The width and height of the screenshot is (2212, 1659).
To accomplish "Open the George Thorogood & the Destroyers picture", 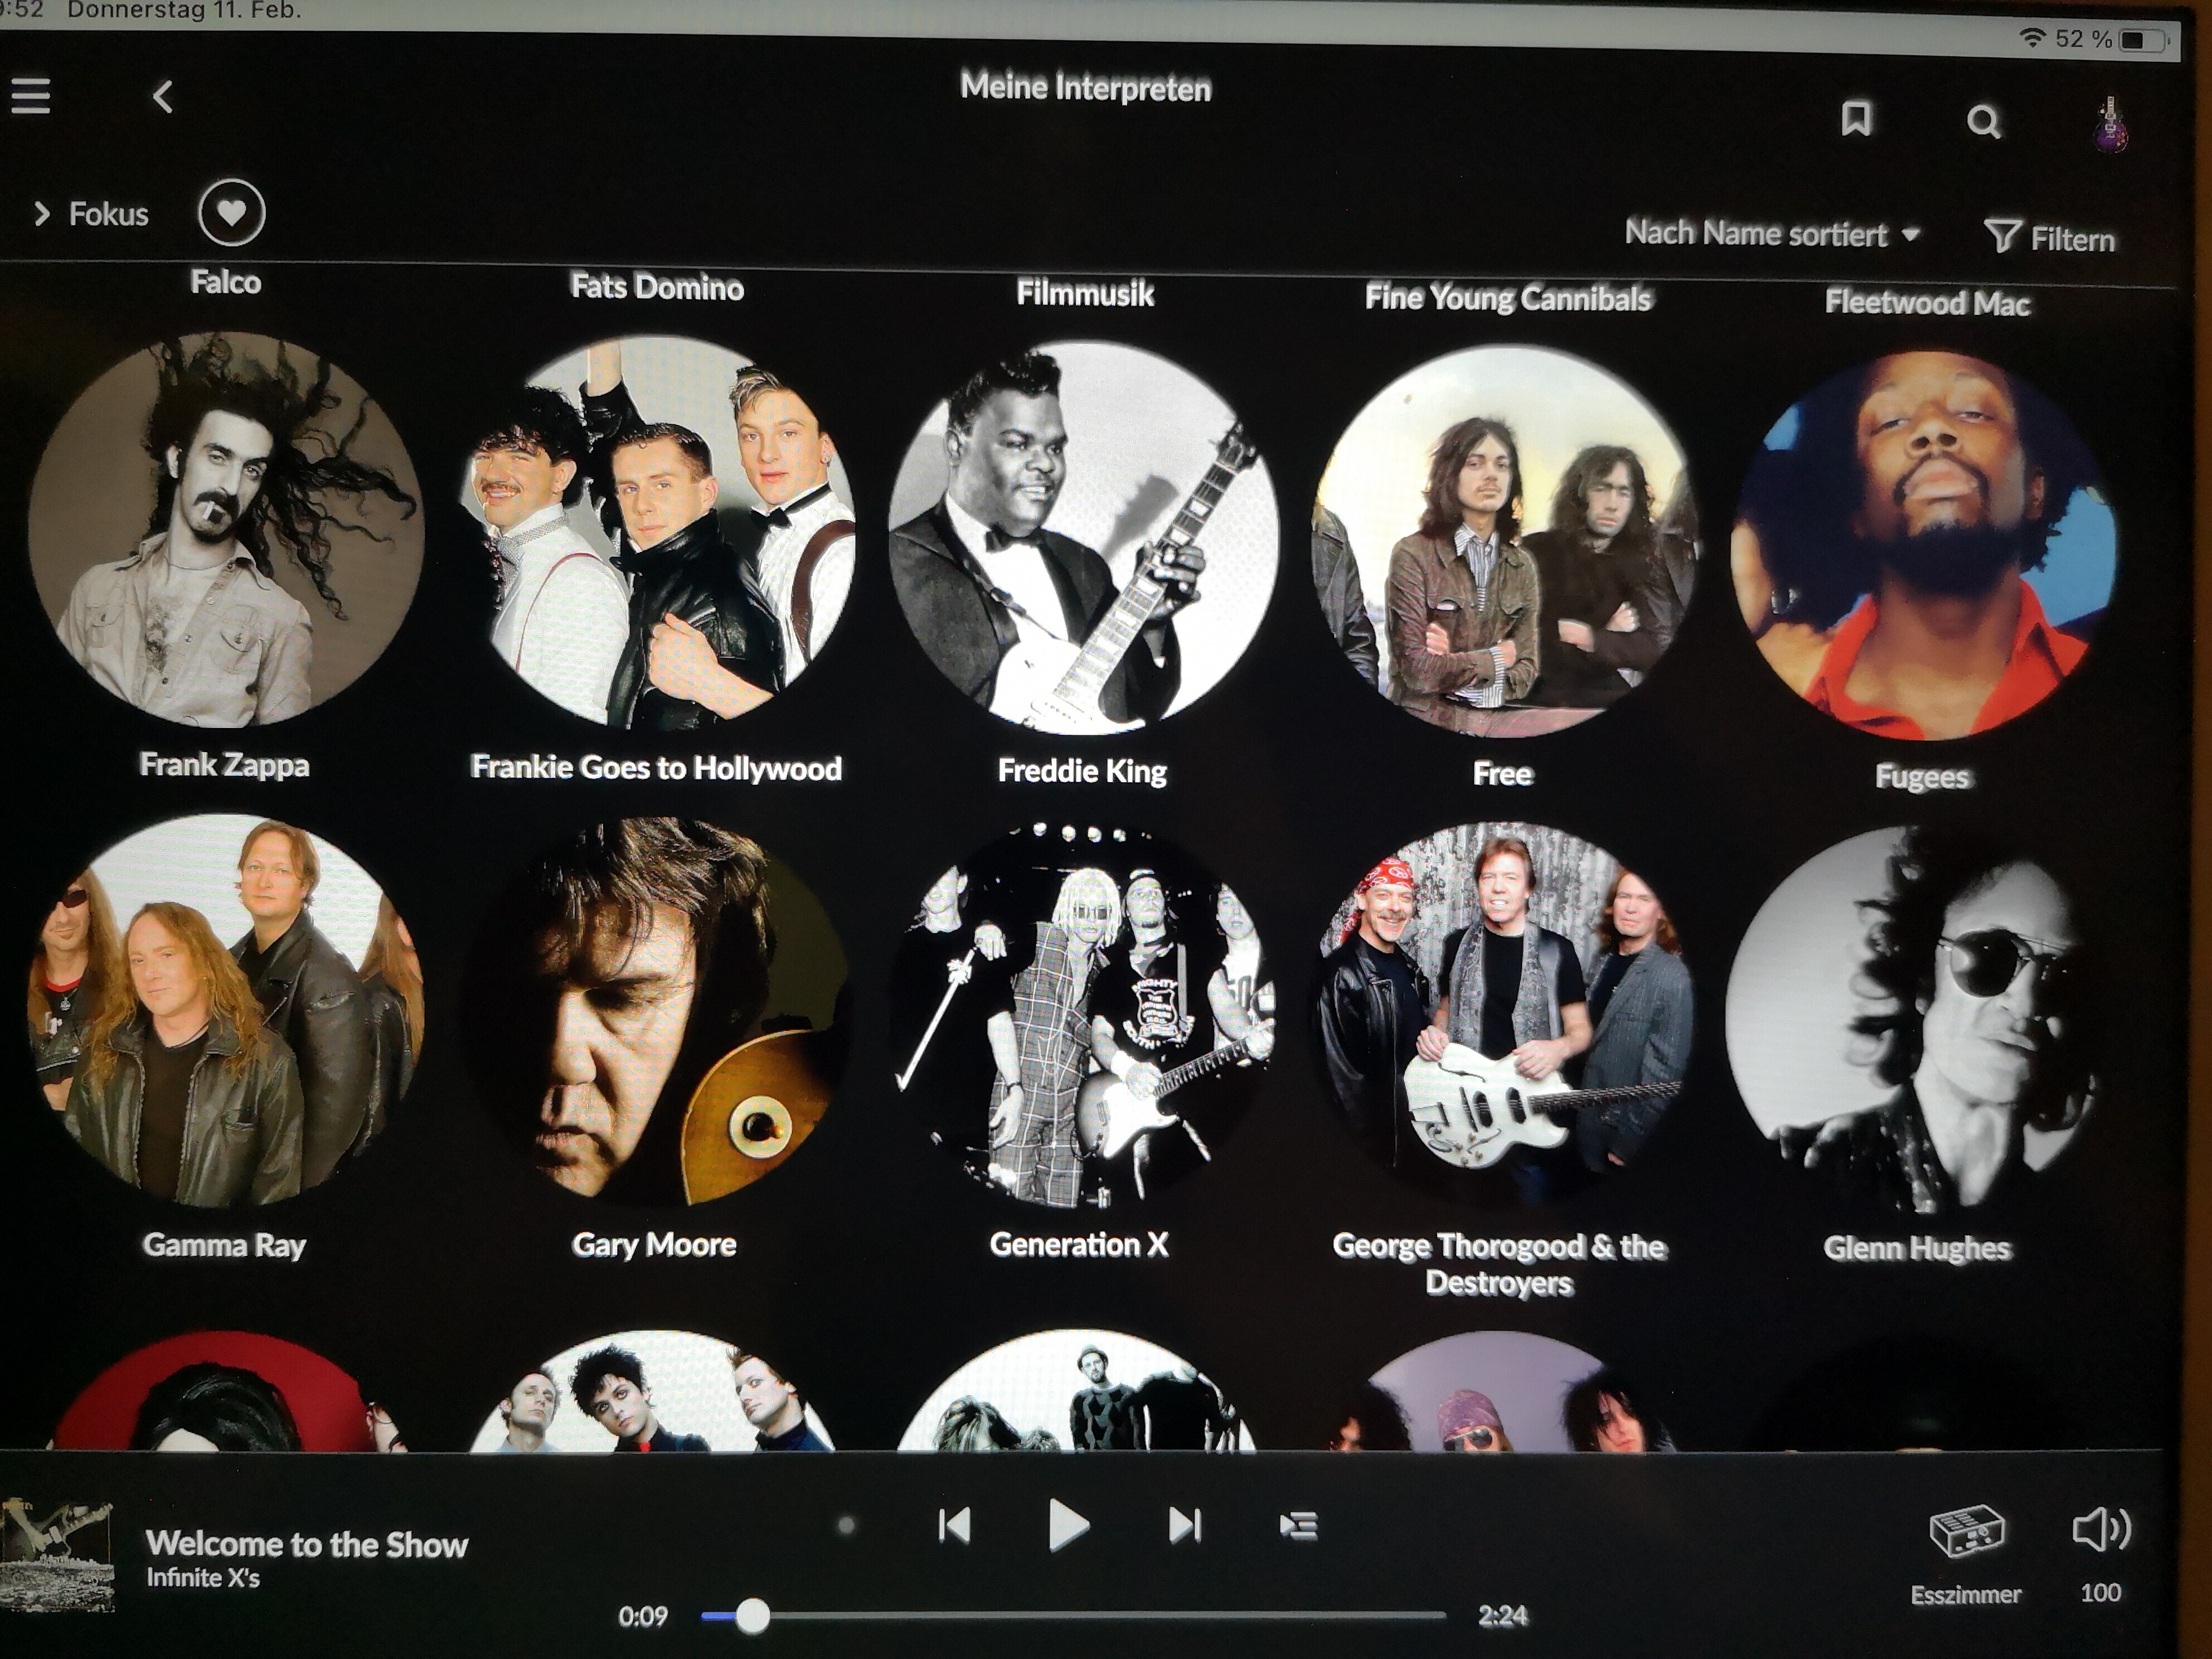I will pos(1502,1016).
